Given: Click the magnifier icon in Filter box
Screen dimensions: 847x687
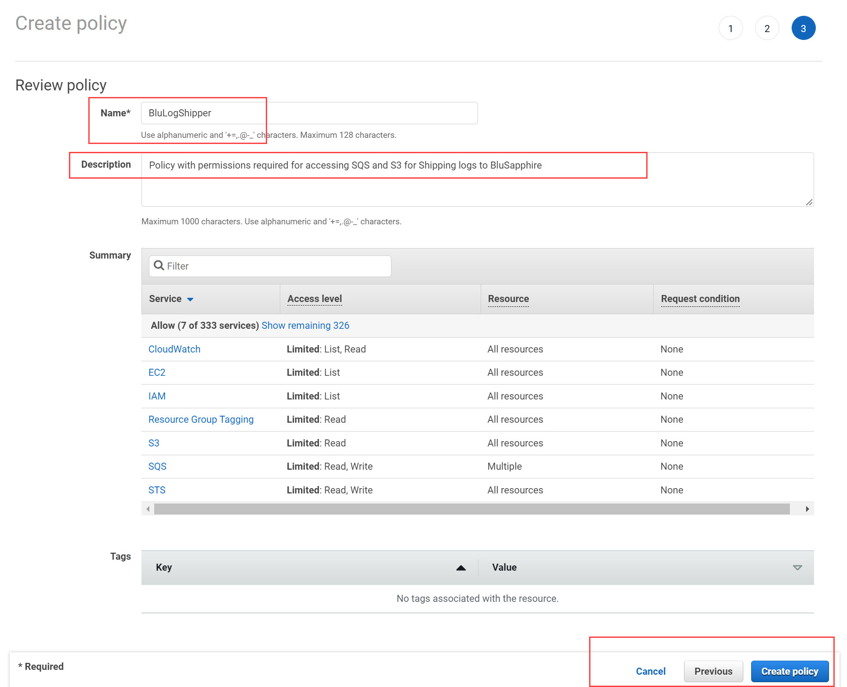Looking at the screenshot, I should pyautogui.click(x=159, y=266).
